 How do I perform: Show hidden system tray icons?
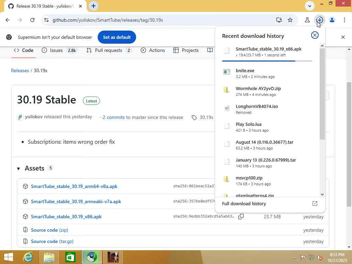pos(295,257)
